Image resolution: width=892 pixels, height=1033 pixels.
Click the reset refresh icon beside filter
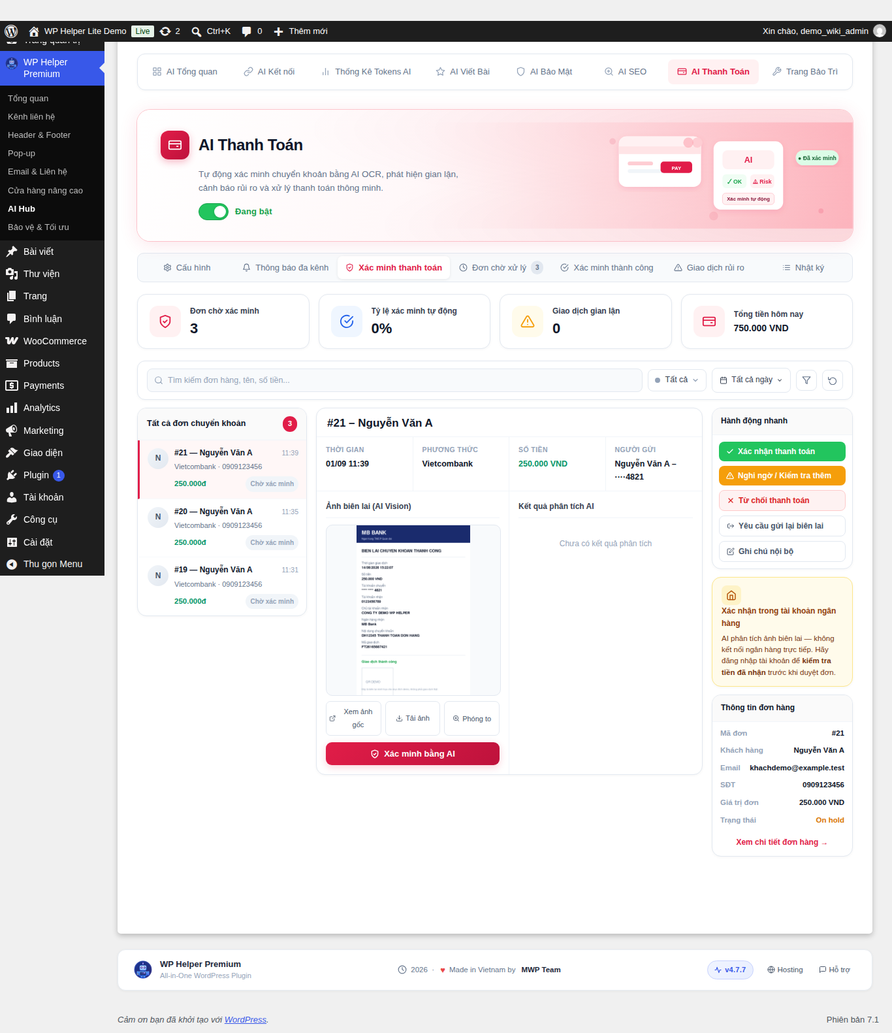pos(833,380)
